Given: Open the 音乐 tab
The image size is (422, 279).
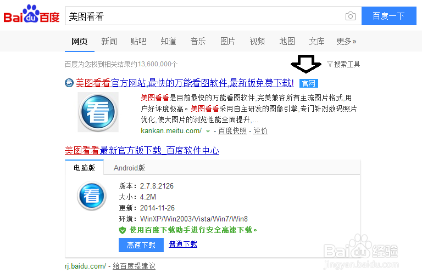Looking at the screenshot, I should point(198,41).
